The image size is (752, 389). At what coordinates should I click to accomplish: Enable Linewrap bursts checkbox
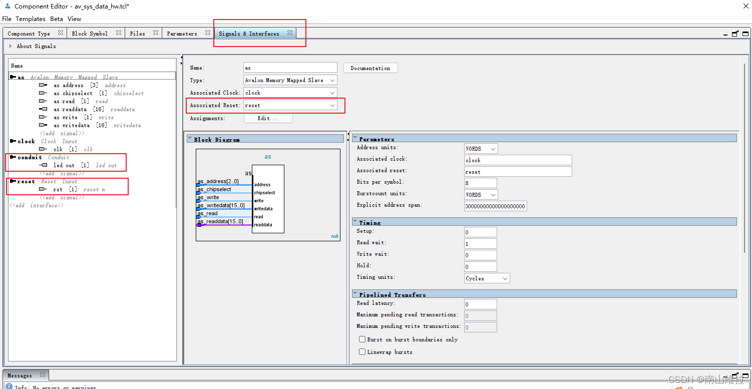(x=362, y=352)
